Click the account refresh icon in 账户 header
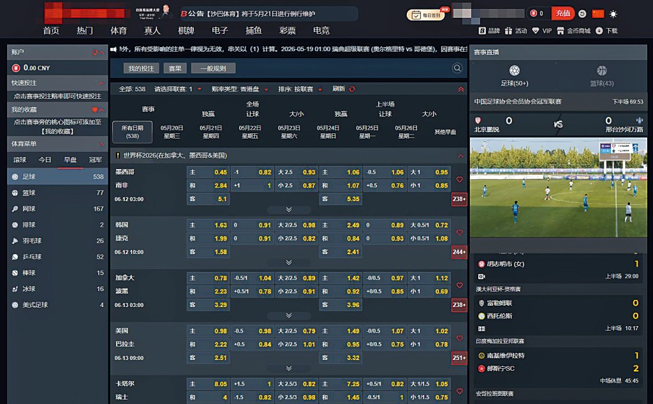This screenshot has width=653, height=404. point(95,52)
